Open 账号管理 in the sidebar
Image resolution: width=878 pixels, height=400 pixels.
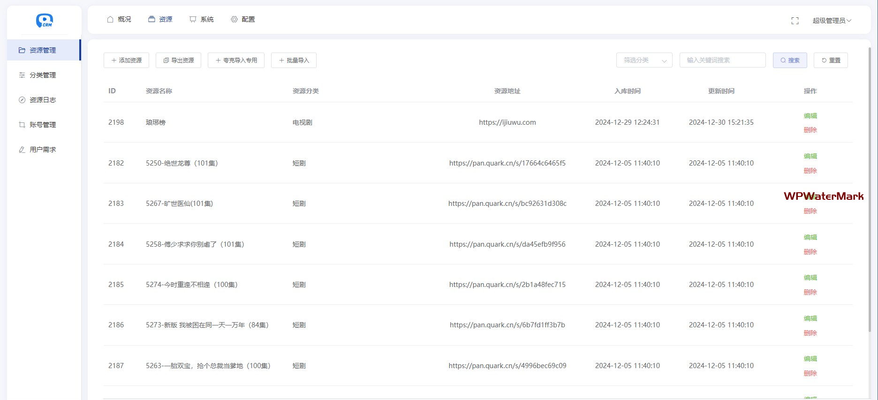point(43,125)
